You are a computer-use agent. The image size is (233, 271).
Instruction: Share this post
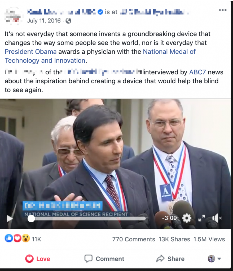point(170,259)
